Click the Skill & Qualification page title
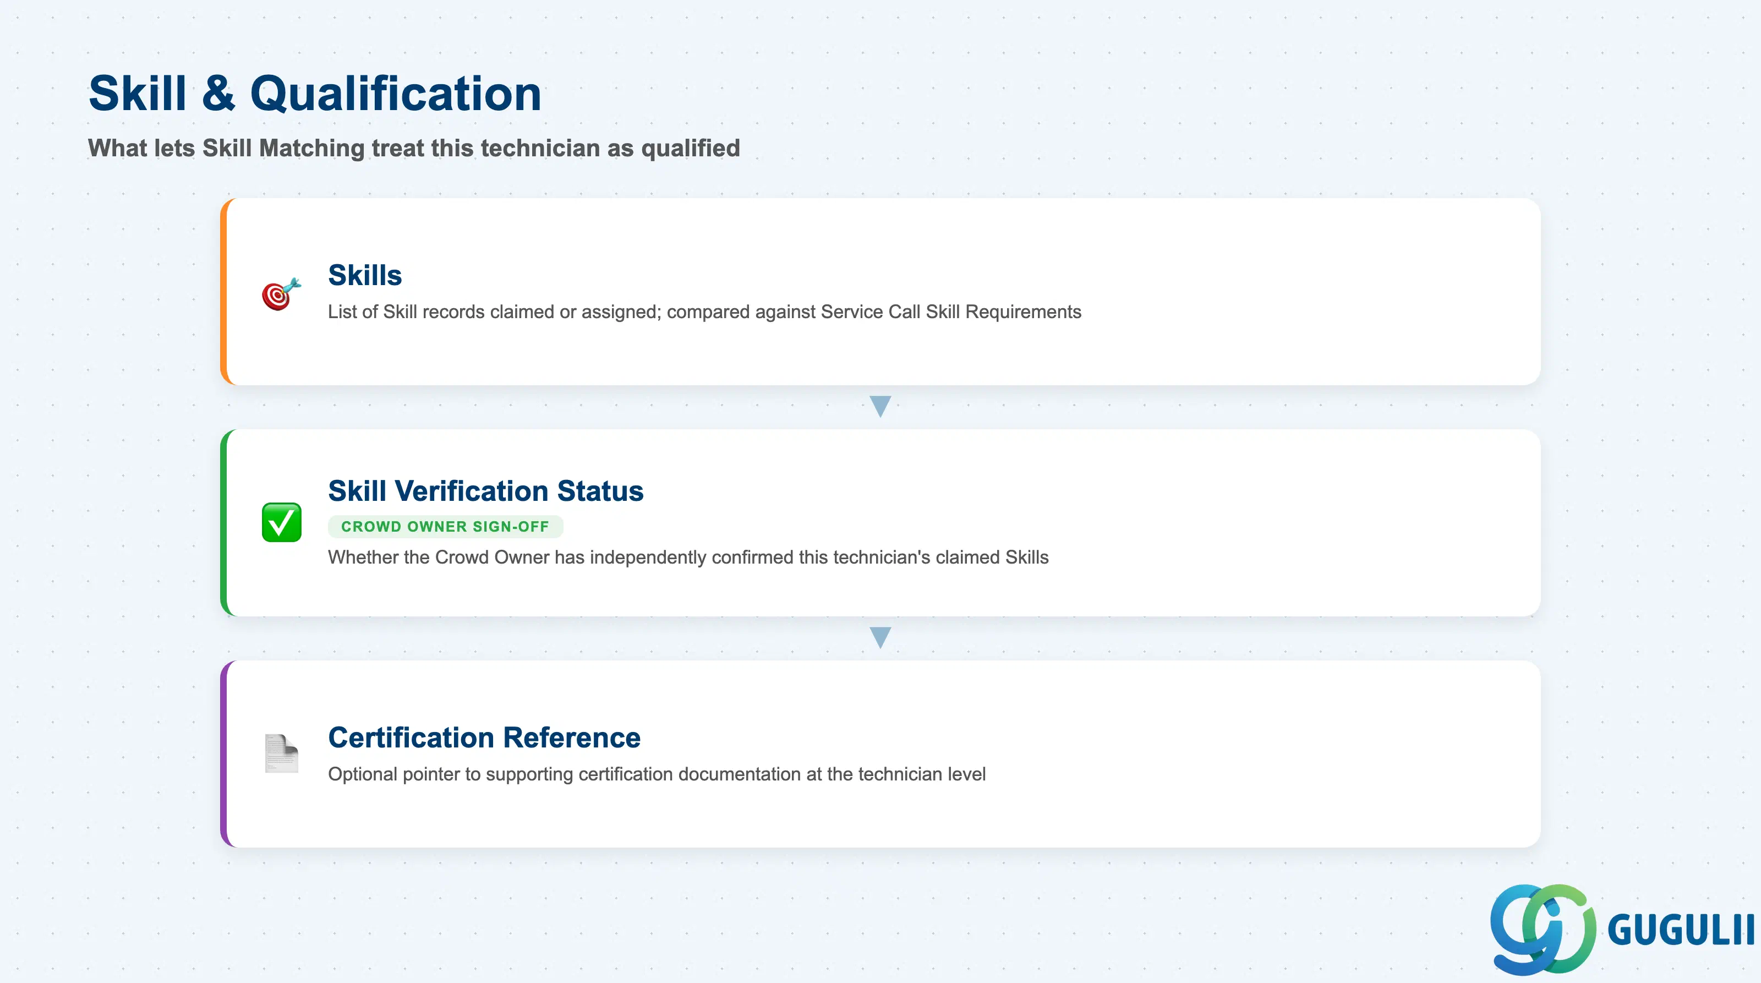The image size is (1761, 983). [x=315, y=94]
